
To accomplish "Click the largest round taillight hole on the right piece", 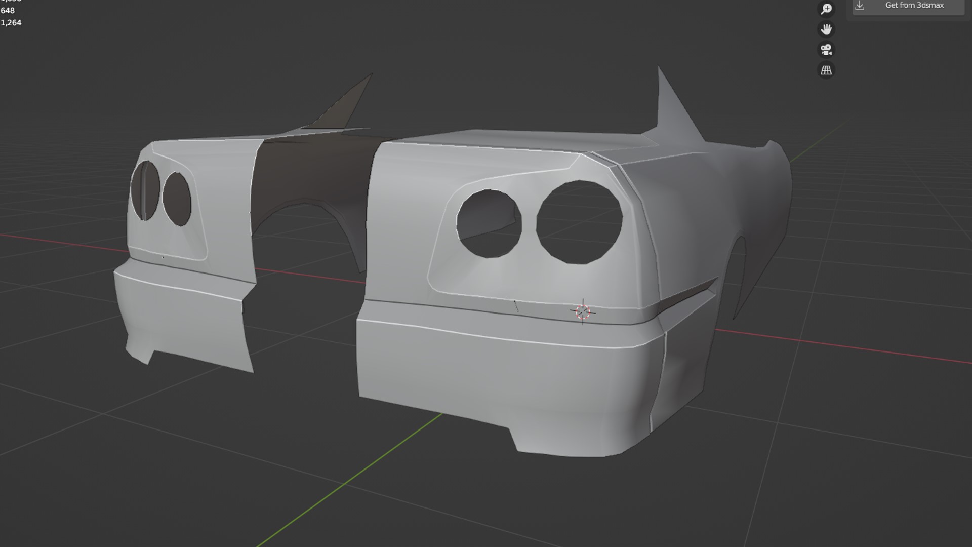I will coord(579,222).
